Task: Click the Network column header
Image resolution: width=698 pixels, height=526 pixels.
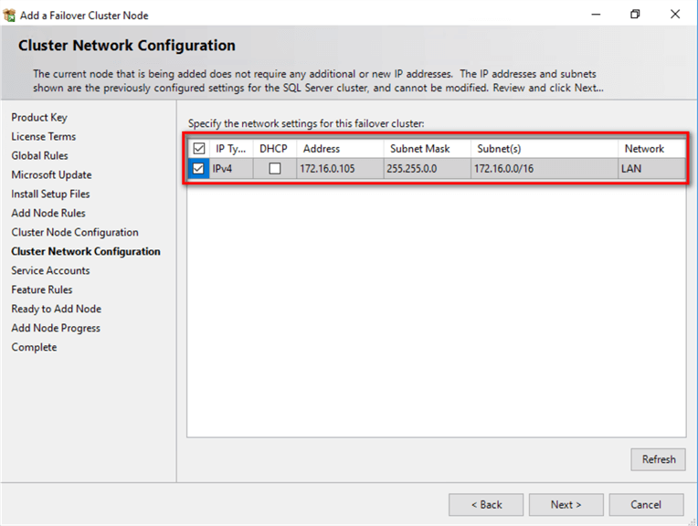Action: coord(651,149)
